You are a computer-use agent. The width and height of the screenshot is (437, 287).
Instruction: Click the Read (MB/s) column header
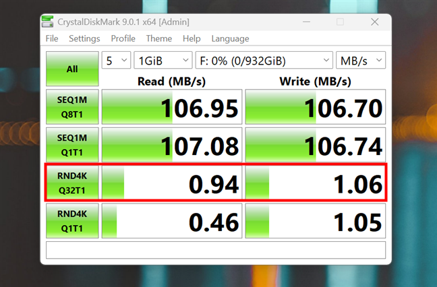172,82
